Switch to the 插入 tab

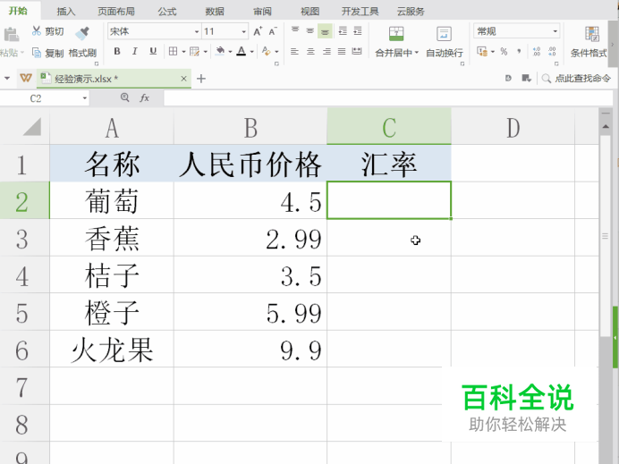click(x=65, y=12)
